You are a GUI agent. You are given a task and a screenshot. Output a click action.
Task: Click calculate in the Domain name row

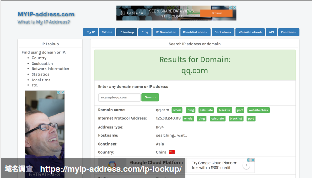(206, 110)
